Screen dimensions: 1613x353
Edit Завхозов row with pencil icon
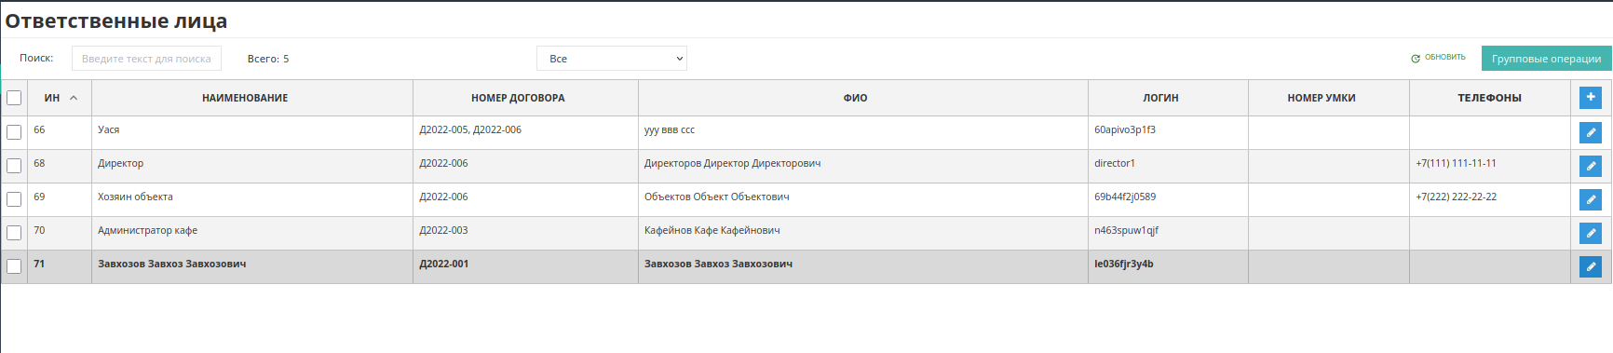tap(1591, 266)
